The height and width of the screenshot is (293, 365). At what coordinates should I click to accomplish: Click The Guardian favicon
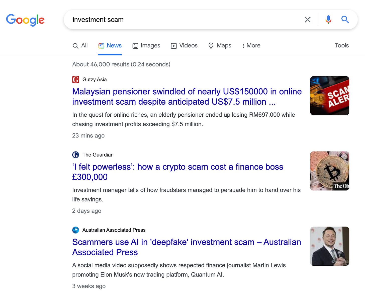point(75,155)
